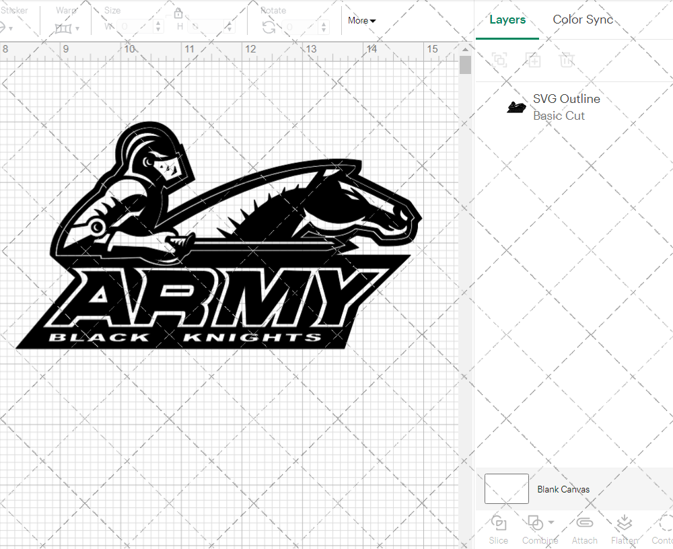Click the vertical canvas scrollbar

click(465, 64)
